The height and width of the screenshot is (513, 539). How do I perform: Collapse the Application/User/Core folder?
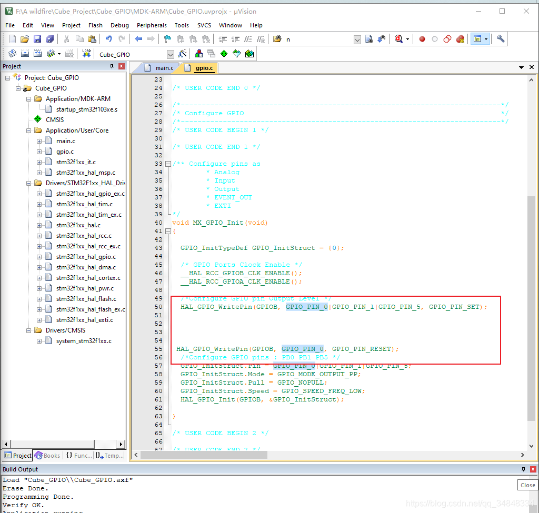pos(29,130)
